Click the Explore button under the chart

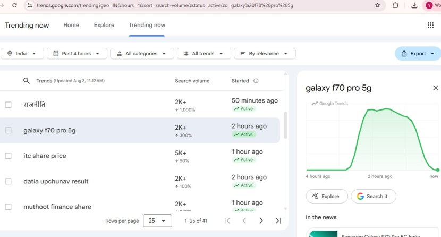327,196
